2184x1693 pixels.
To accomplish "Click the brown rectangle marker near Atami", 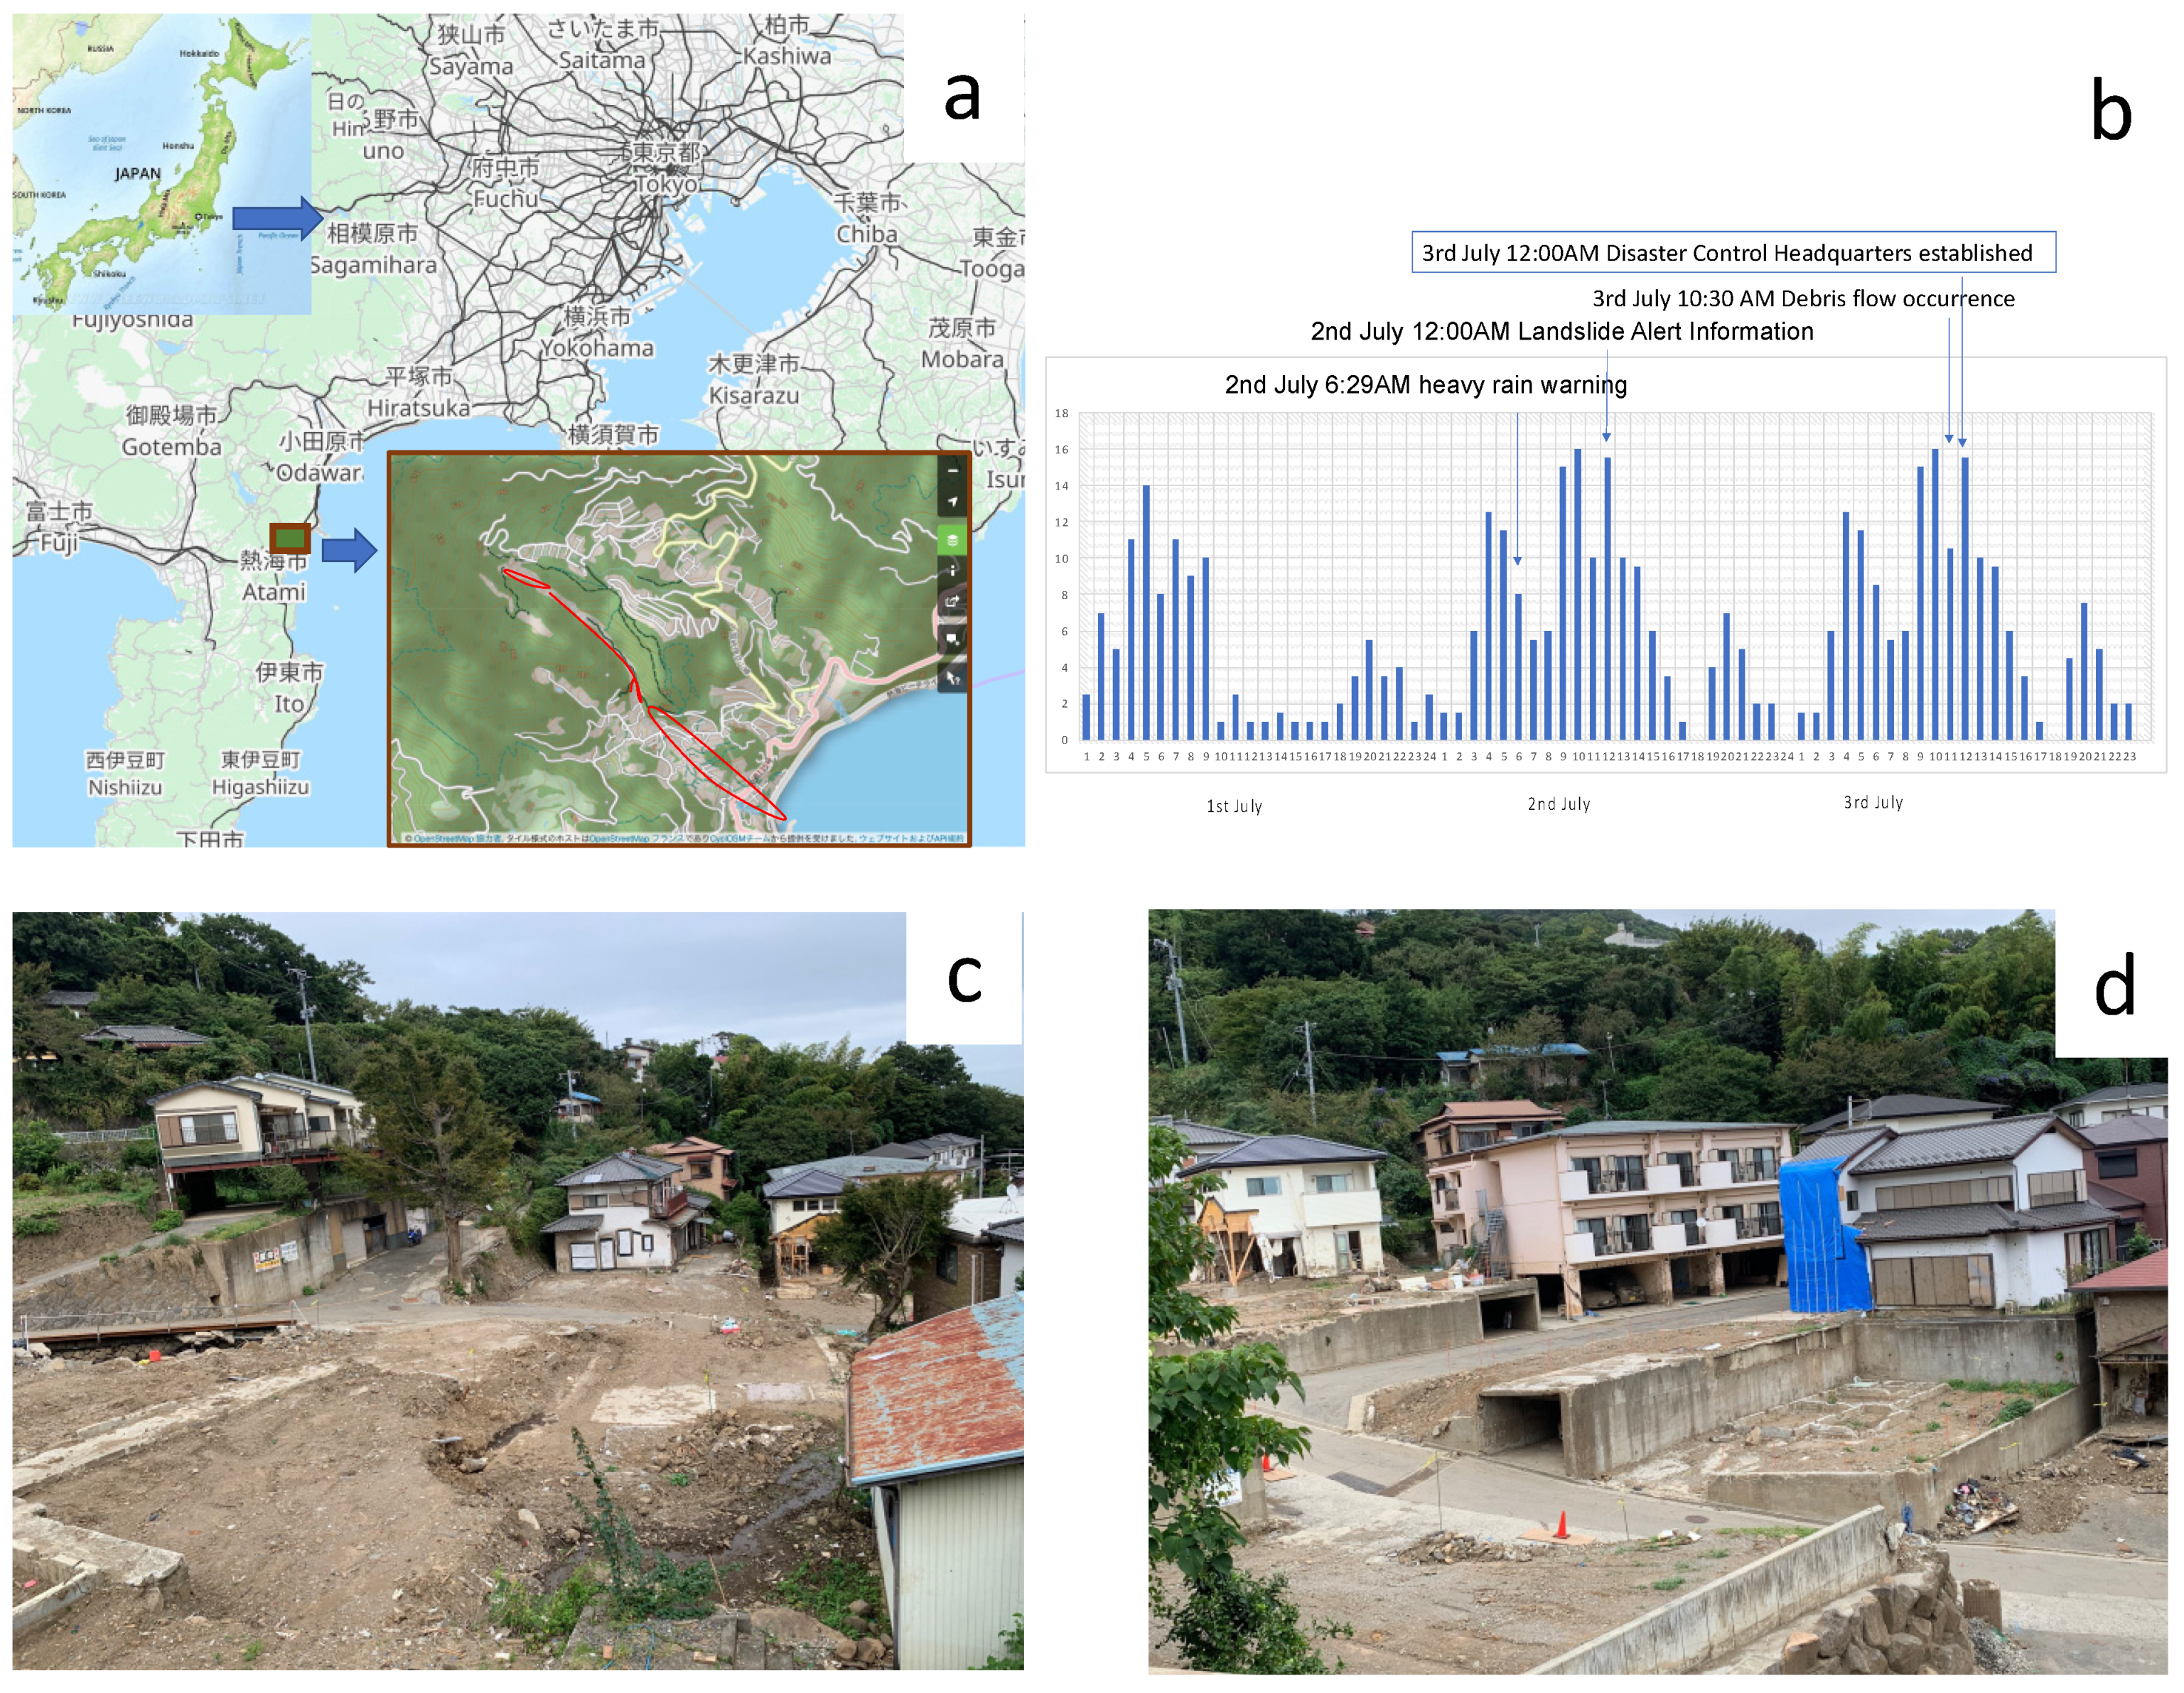I will (x=290, y=539).
